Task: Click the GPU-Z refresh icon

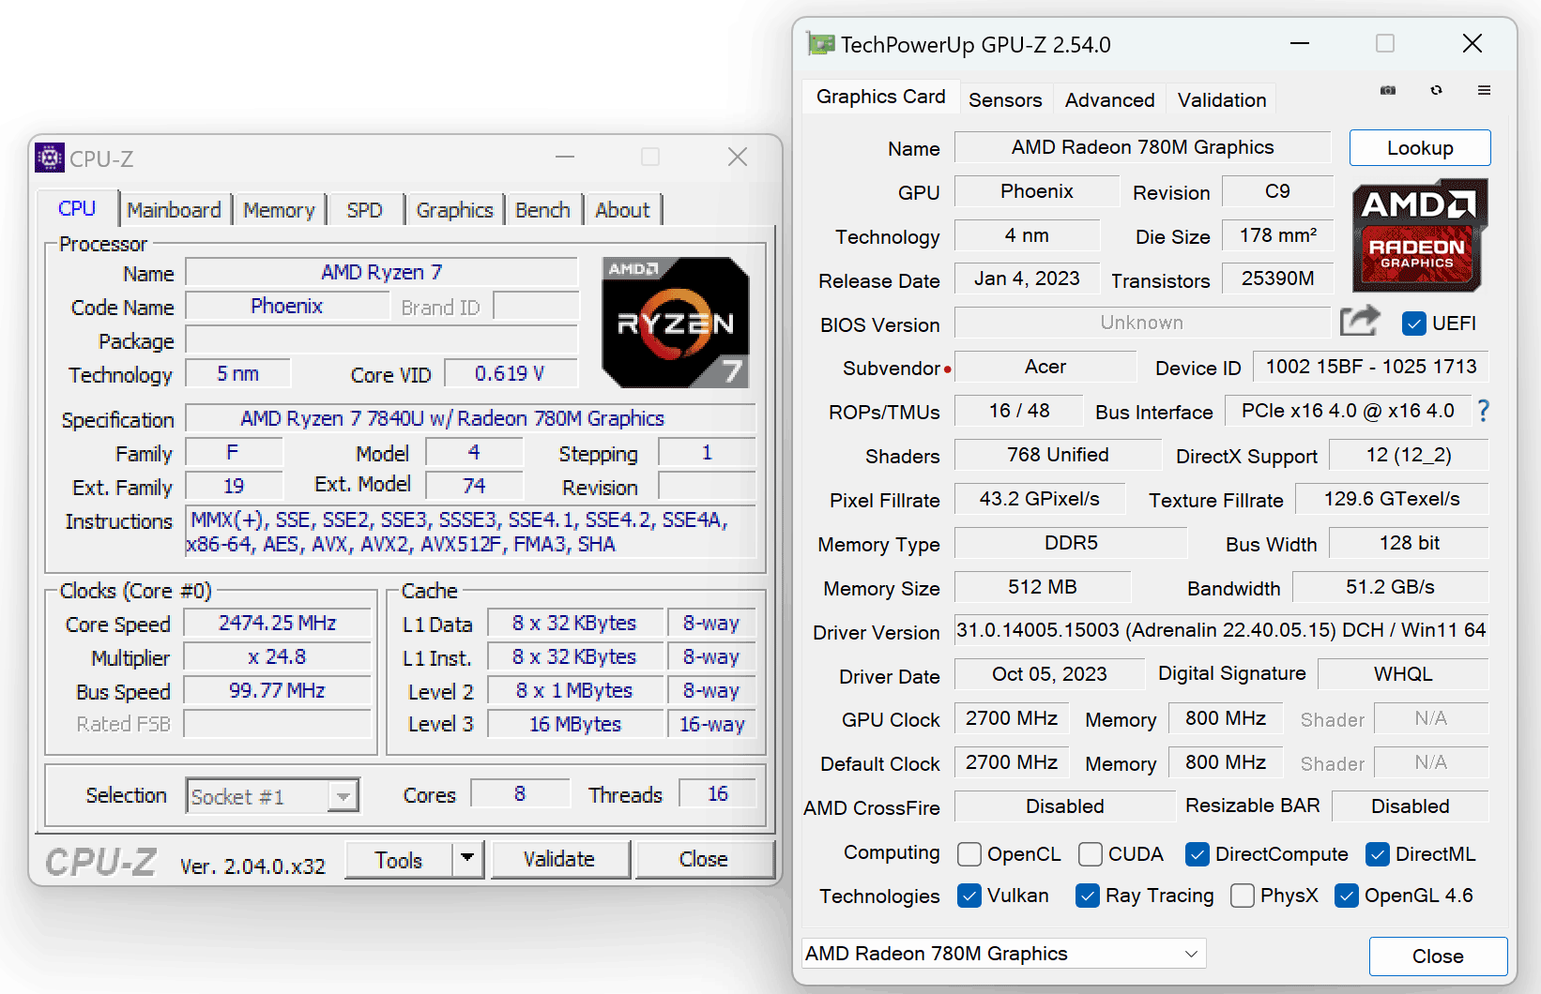Action: point(1436,91)
